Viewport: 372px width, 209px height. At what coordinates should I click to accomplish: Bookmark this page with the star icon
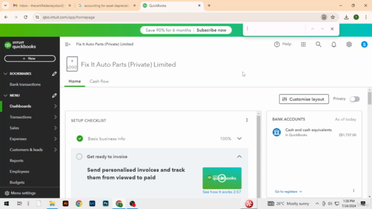tap(333, 17)
